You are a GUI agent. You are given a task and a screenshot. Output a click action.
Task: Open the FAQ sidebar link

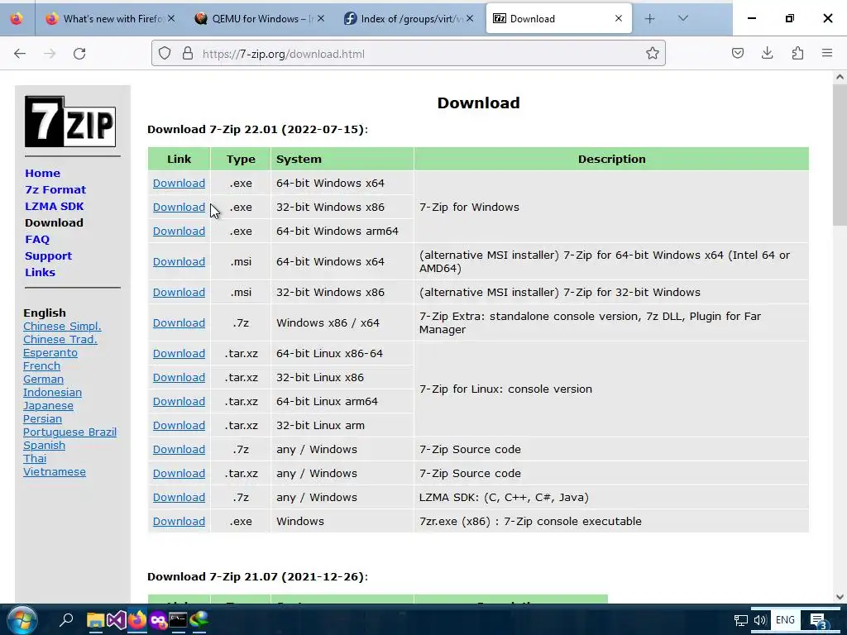point(37,239)
